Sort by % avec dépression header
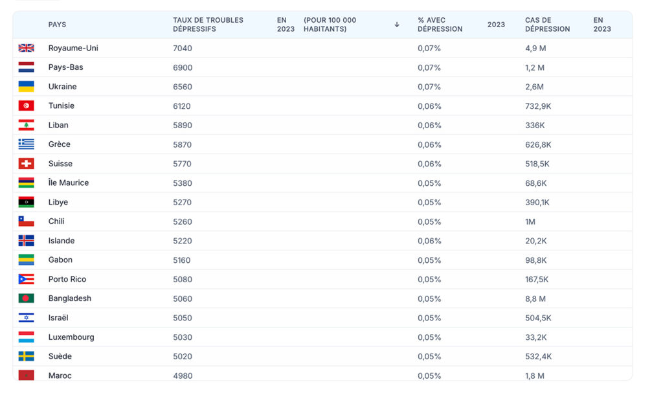This screenshot has width=663, height=393. coord(440,25)
